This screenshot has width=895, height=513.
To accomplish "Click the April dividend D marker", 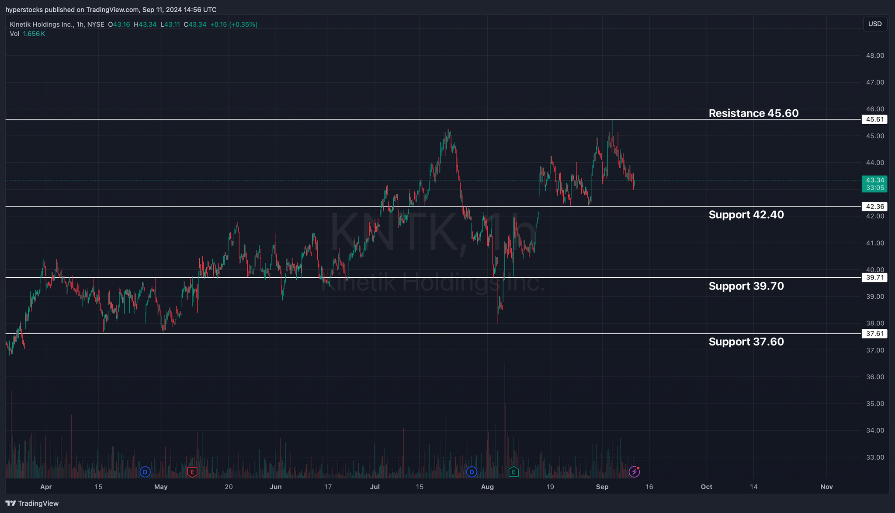I will click(x=145, y=472).
